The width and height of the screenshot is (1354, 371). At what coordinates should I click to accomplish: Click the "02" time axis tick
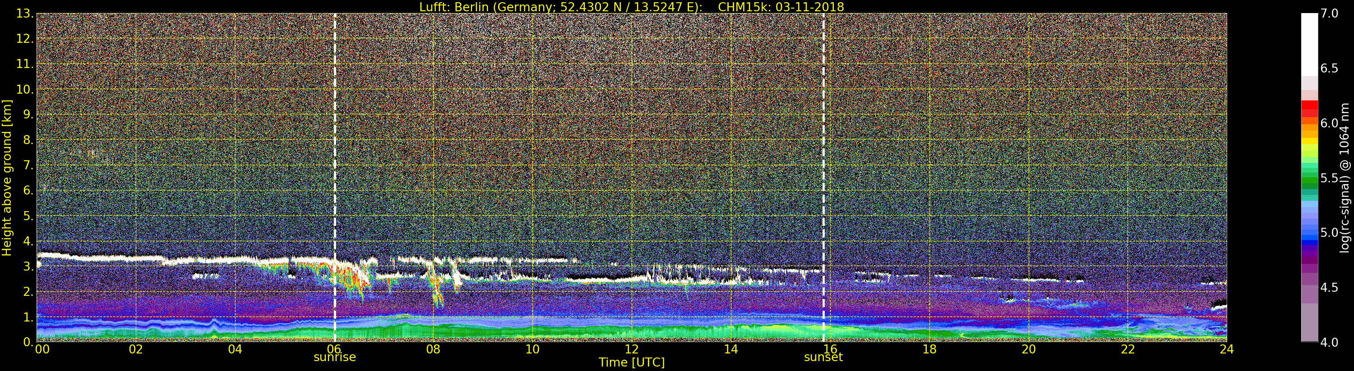click(x=136, y=349)
